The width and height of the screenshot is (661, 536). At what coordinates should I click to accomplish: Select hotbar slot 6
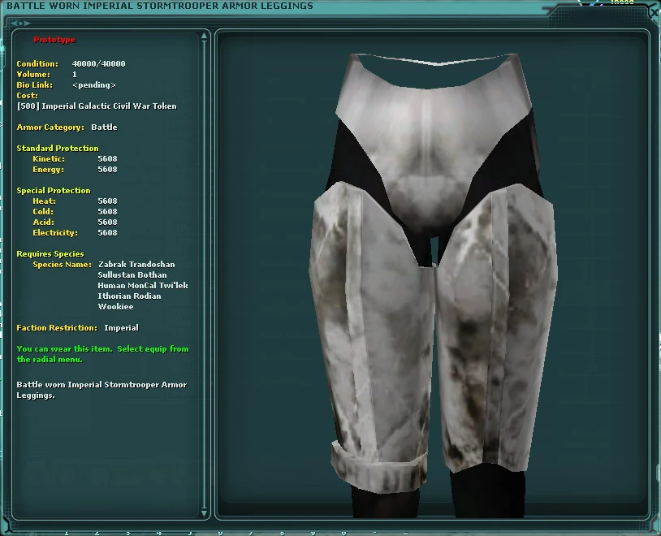point(219,532)
